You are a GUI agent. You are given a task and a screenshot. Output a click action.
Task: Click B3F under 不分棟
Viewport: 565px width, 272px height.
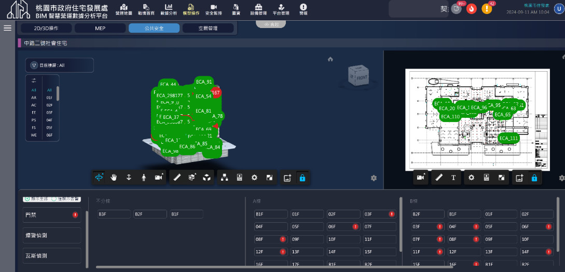[114, 214]
